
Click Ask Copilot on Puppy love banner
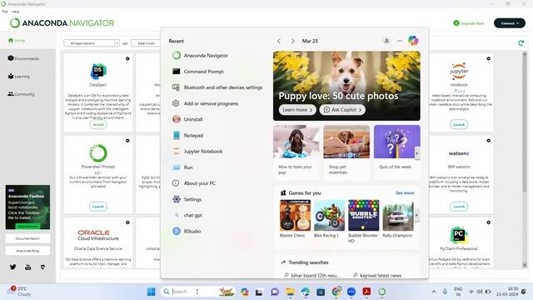tap(342, 110)
